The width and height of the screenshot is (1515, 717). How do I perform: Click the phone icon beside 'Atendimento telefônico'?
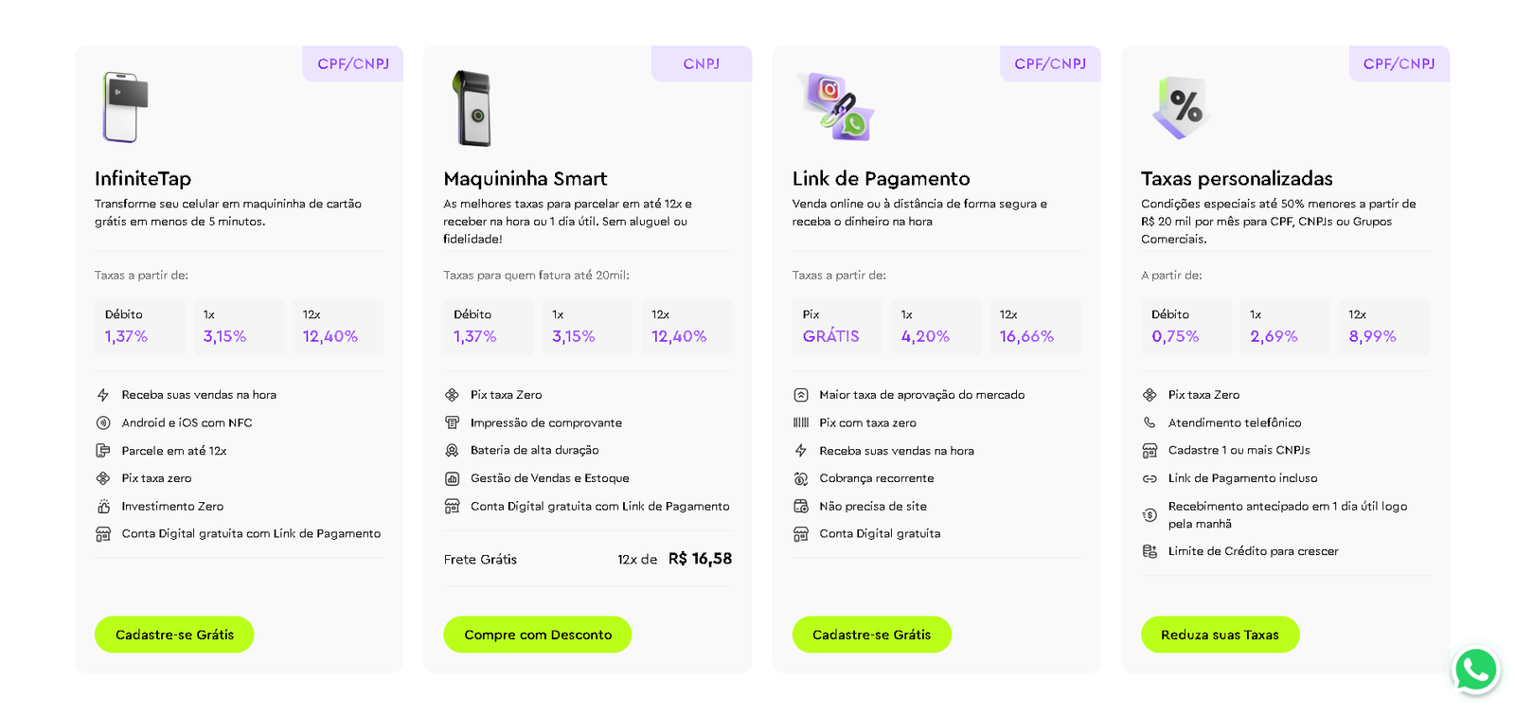(1150, 422)
